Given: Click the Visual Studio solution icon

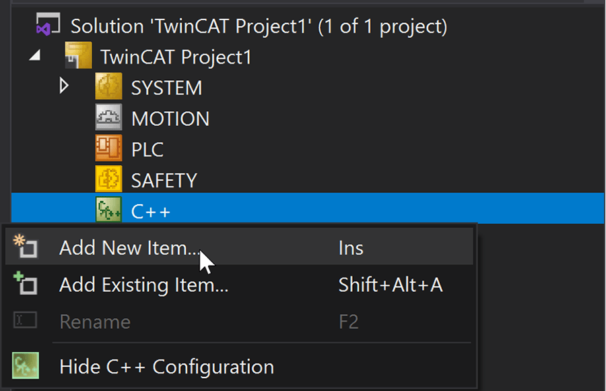Looking at the screenshot, I should (x=48, y=24).
